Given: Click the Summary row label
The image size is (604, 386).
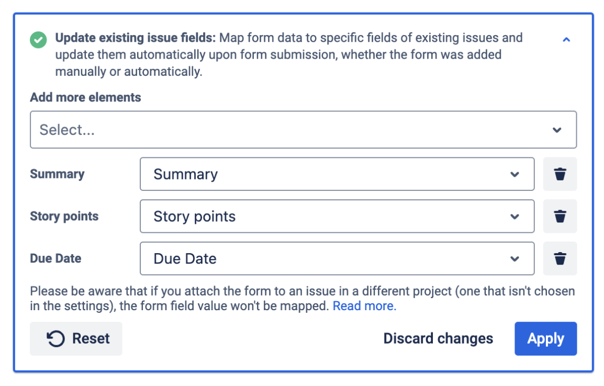Looking at the screenshot, I should (x=57, y=174).
